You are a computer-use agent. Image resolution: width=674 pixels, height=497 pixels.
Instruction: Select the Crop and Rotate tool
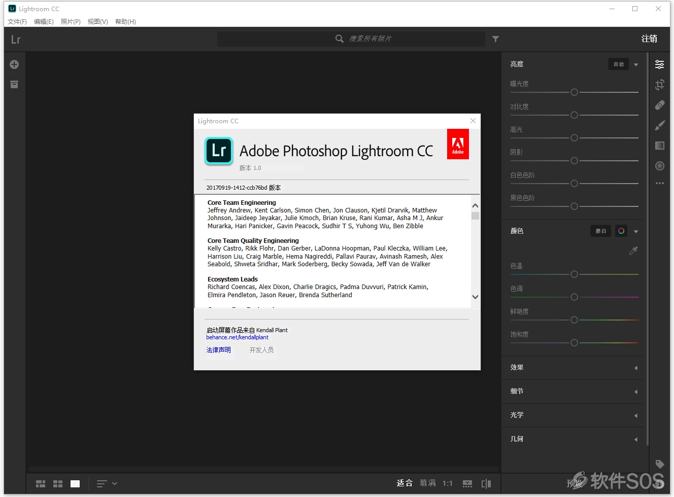659,85
